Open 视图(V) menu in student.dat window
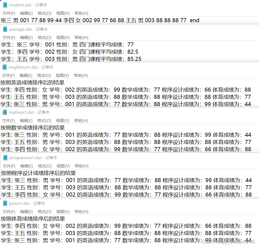This screenshot has height=247, width=259. pos(63,13)
